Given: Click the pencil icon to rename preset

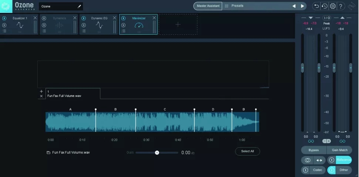Looking at the screenshot, I should pyautogui.click(x=79, y=6).
